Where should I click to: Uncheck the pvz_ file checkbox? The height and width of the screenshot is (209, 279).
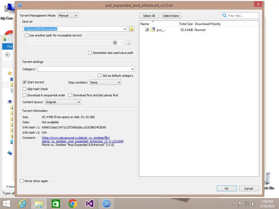[147, 30]
